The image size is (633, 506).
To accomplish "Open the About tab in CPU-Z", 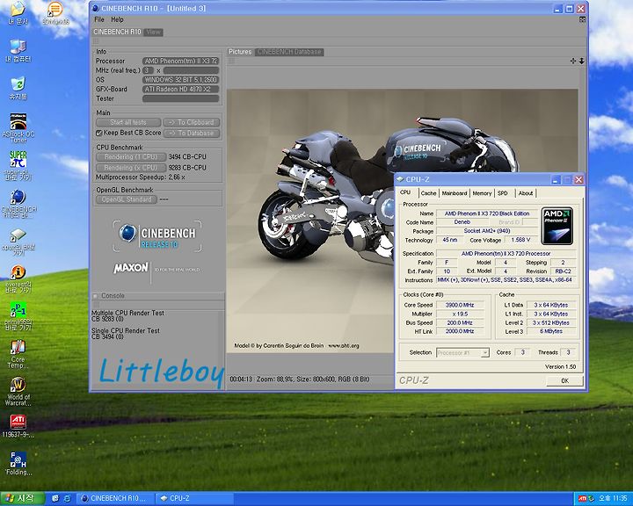I will (526, 193).
